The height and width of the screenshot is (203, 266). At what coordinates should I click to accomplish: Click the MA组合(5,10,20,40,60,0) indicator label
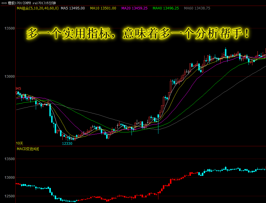(x=38, y=8)
